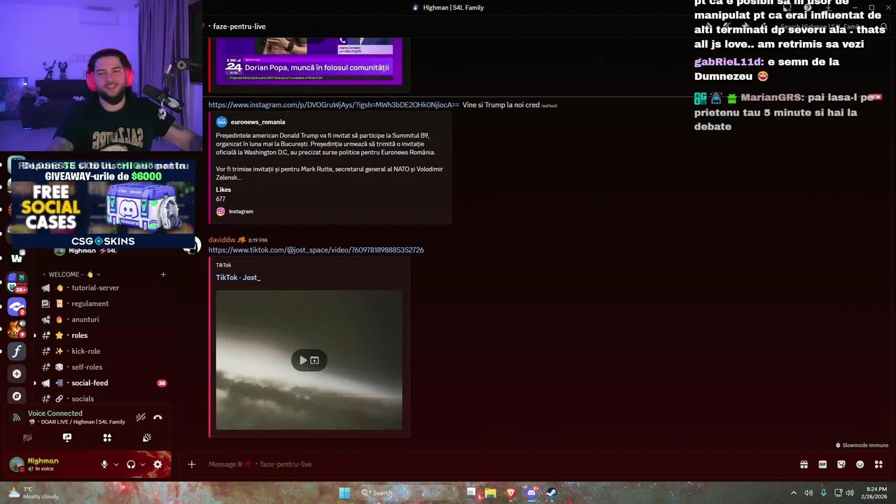Mute the microphone in Discord user panel
Screen dimensions: 896x504
pos(104,464)
